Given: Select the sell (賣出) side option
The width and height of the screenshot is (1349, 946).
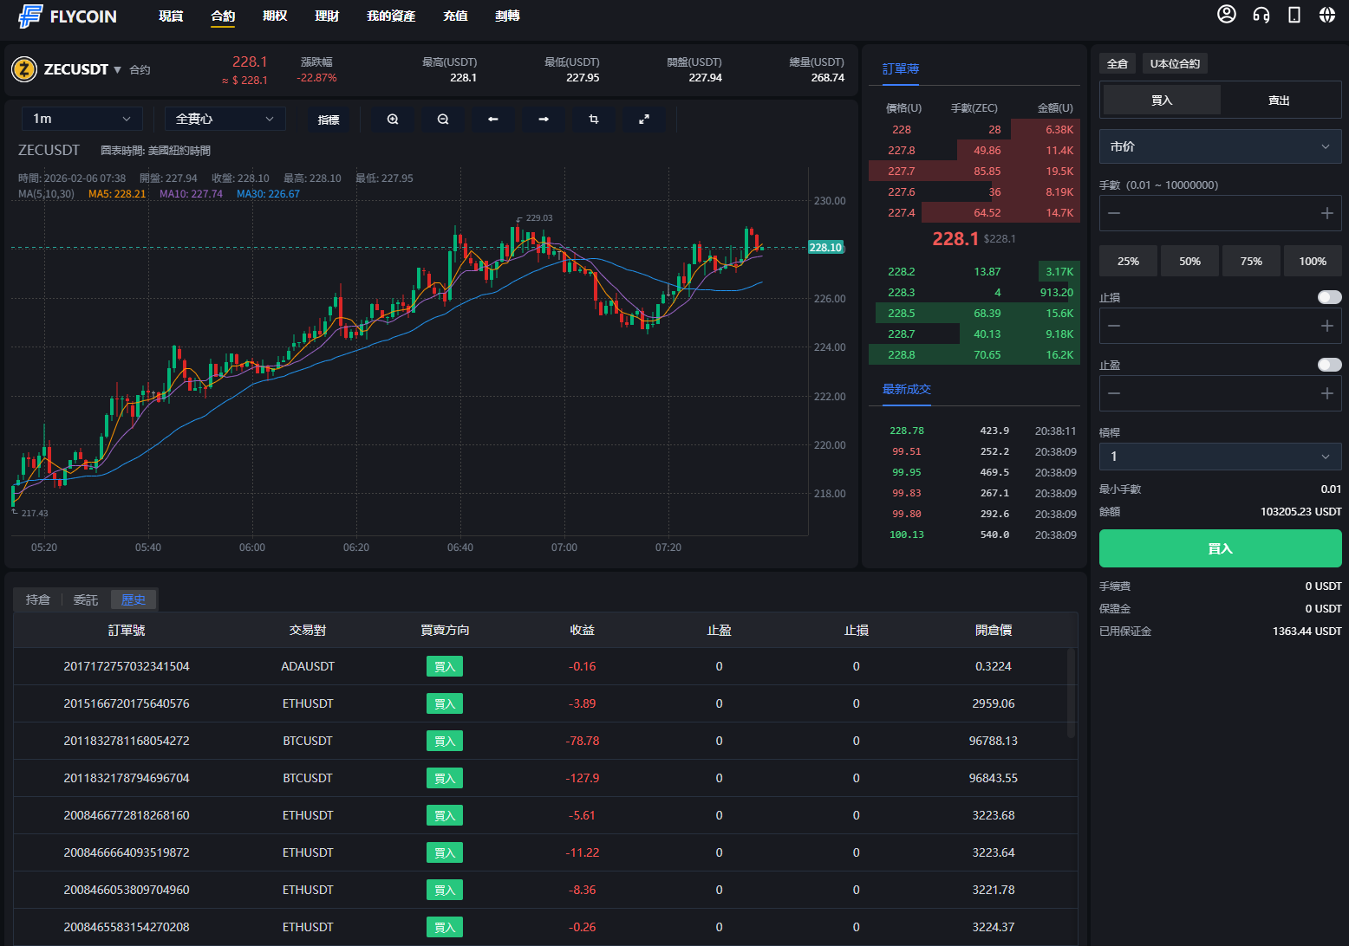Looking at the screenshot, I should 1279,100.
